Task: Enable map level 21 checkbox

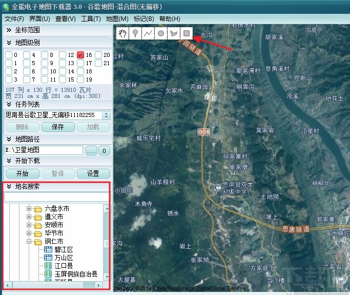Action: pos(98,63)
